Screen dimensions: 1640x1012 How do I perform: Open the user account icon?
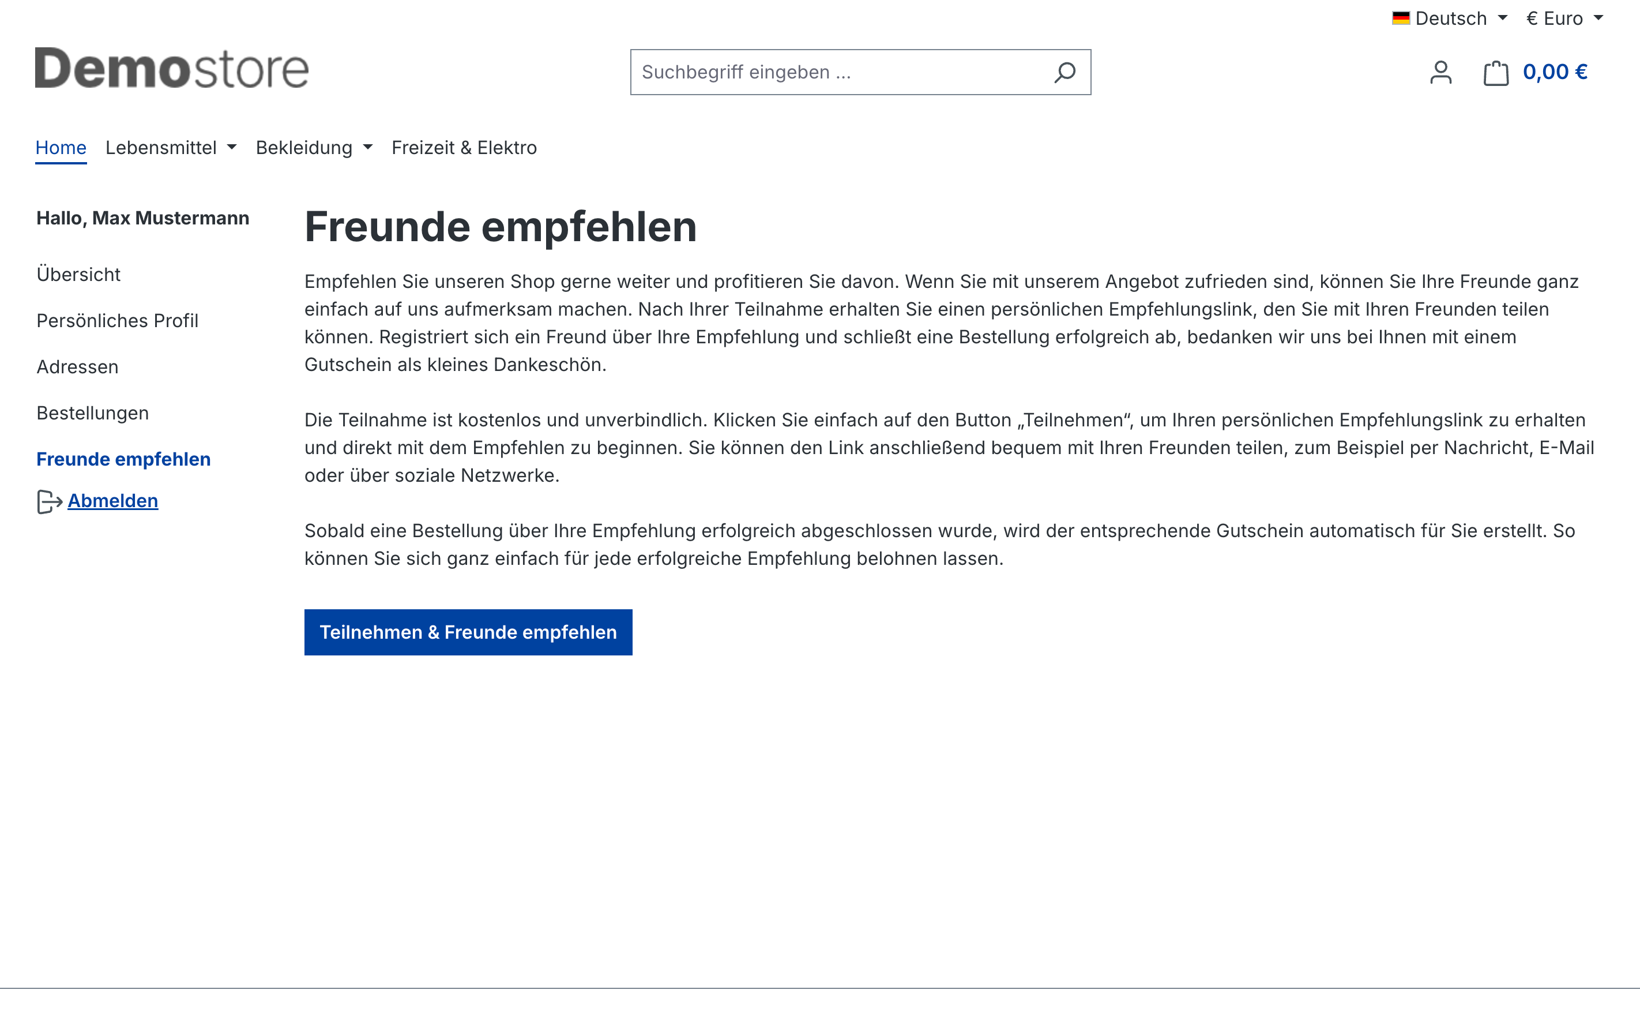pyautogui.click(x=1440, y=72)
